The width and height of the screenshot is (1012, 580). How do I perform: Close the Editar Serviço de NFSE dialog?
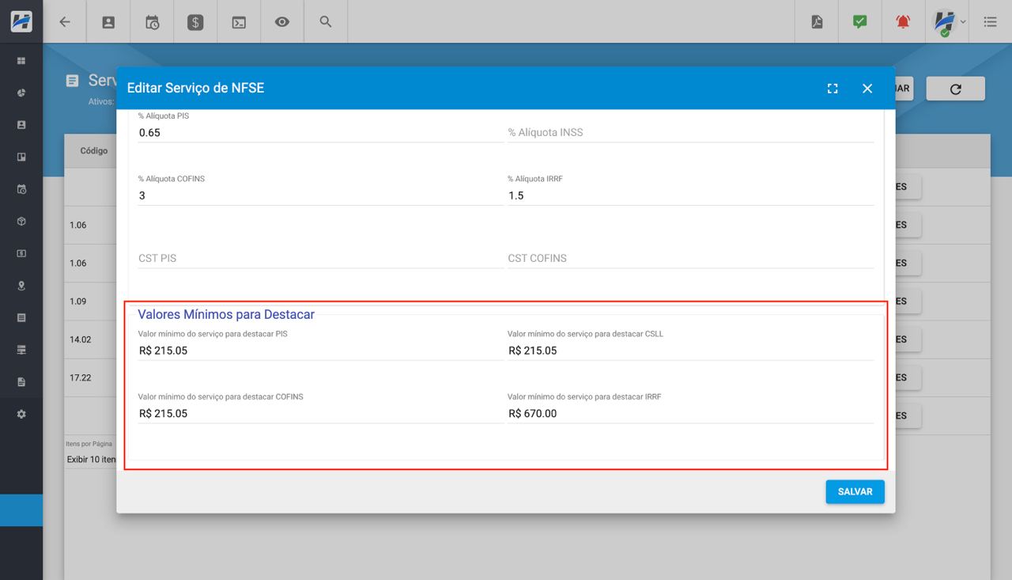coord(867,89)
